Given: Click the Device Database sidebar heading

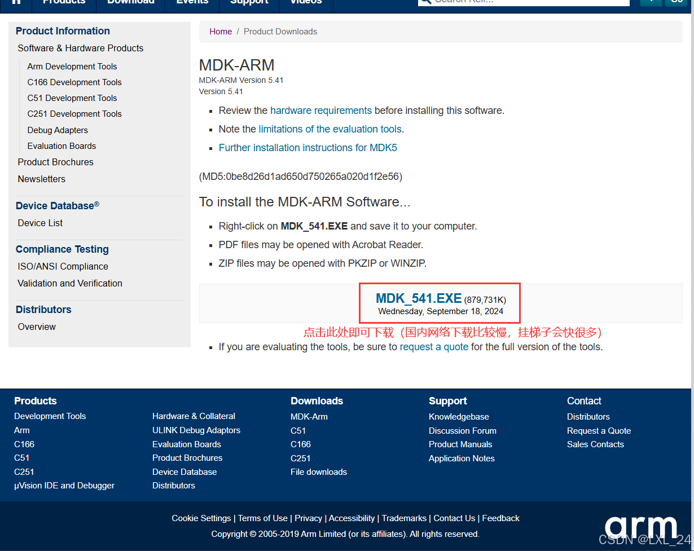Looking at the screenshot, I should click(58, 205).
